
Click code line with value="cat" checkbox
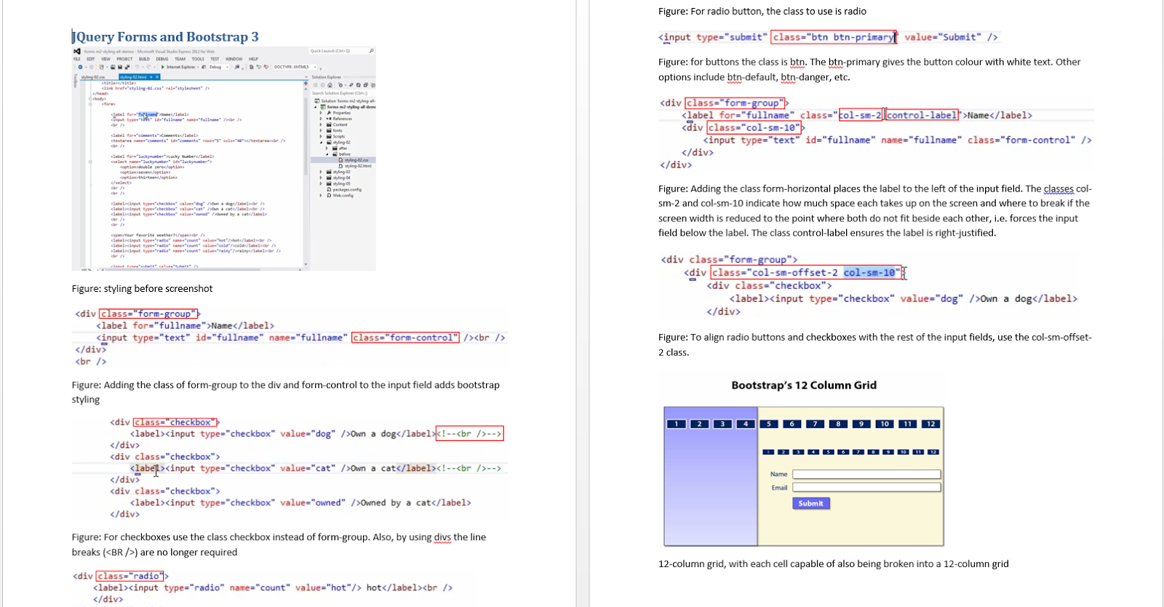(316, 469)
